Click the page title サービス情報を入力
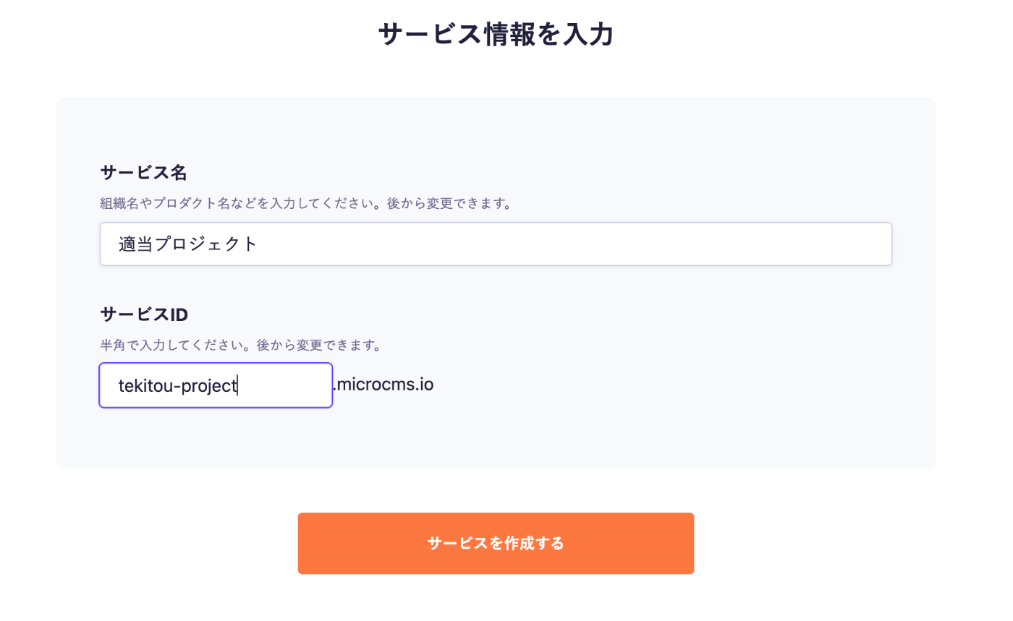Image resolution: width=1013 pixels, height=621 pixels. 495,34
